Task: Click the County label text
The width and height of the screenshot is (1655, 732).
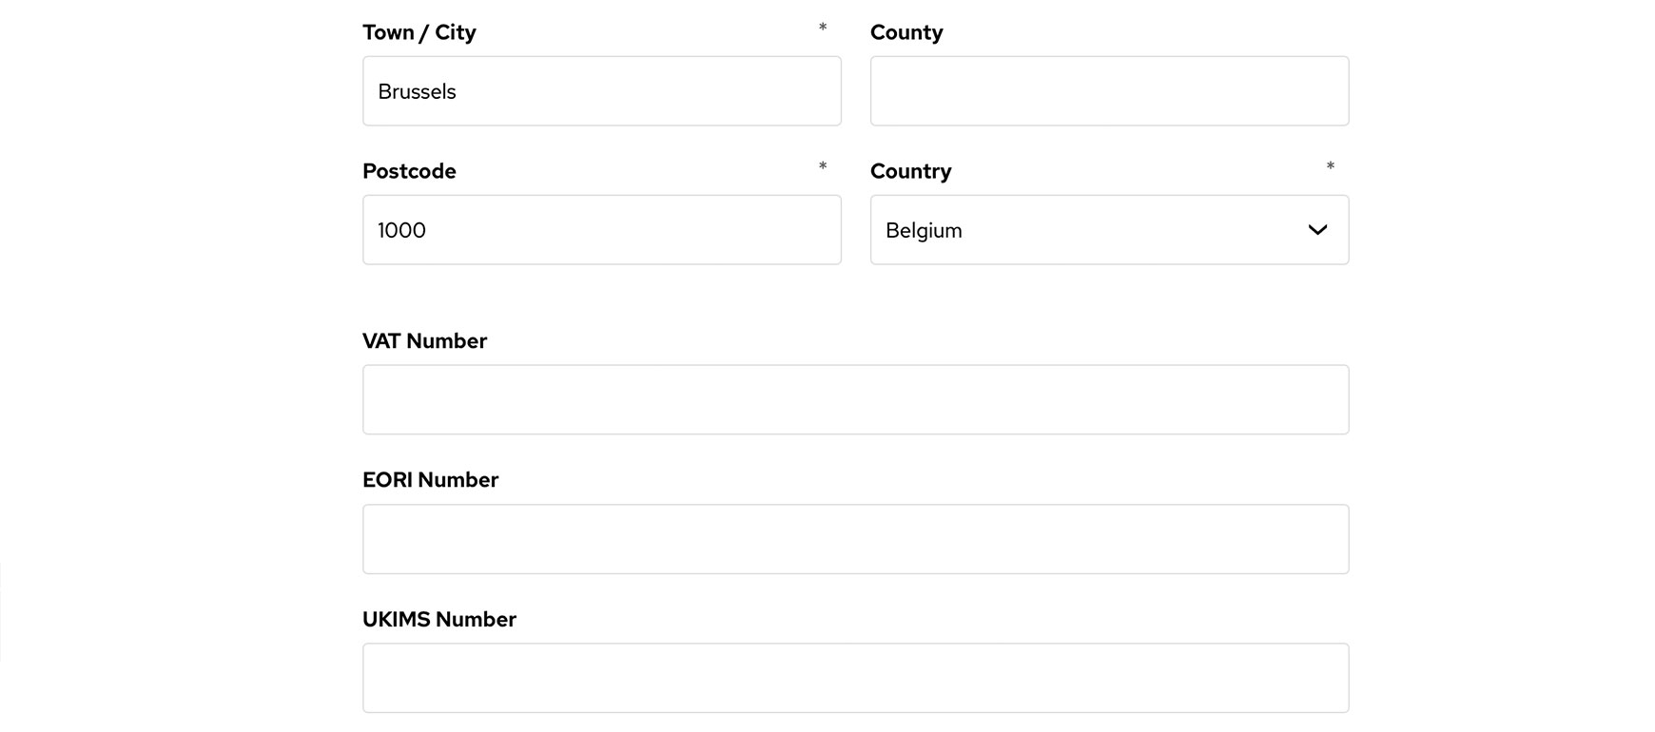Action: (x=906, y=31)
